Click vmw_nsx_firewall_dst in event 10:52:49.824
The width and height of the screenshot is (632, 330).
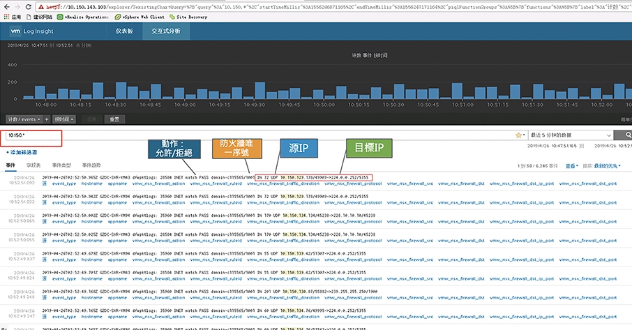point(462,278)
